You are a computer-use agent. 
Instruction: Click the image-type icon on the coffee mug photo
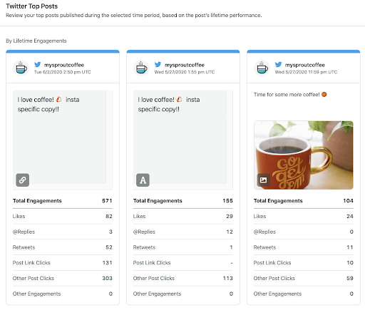pos(263,180)
